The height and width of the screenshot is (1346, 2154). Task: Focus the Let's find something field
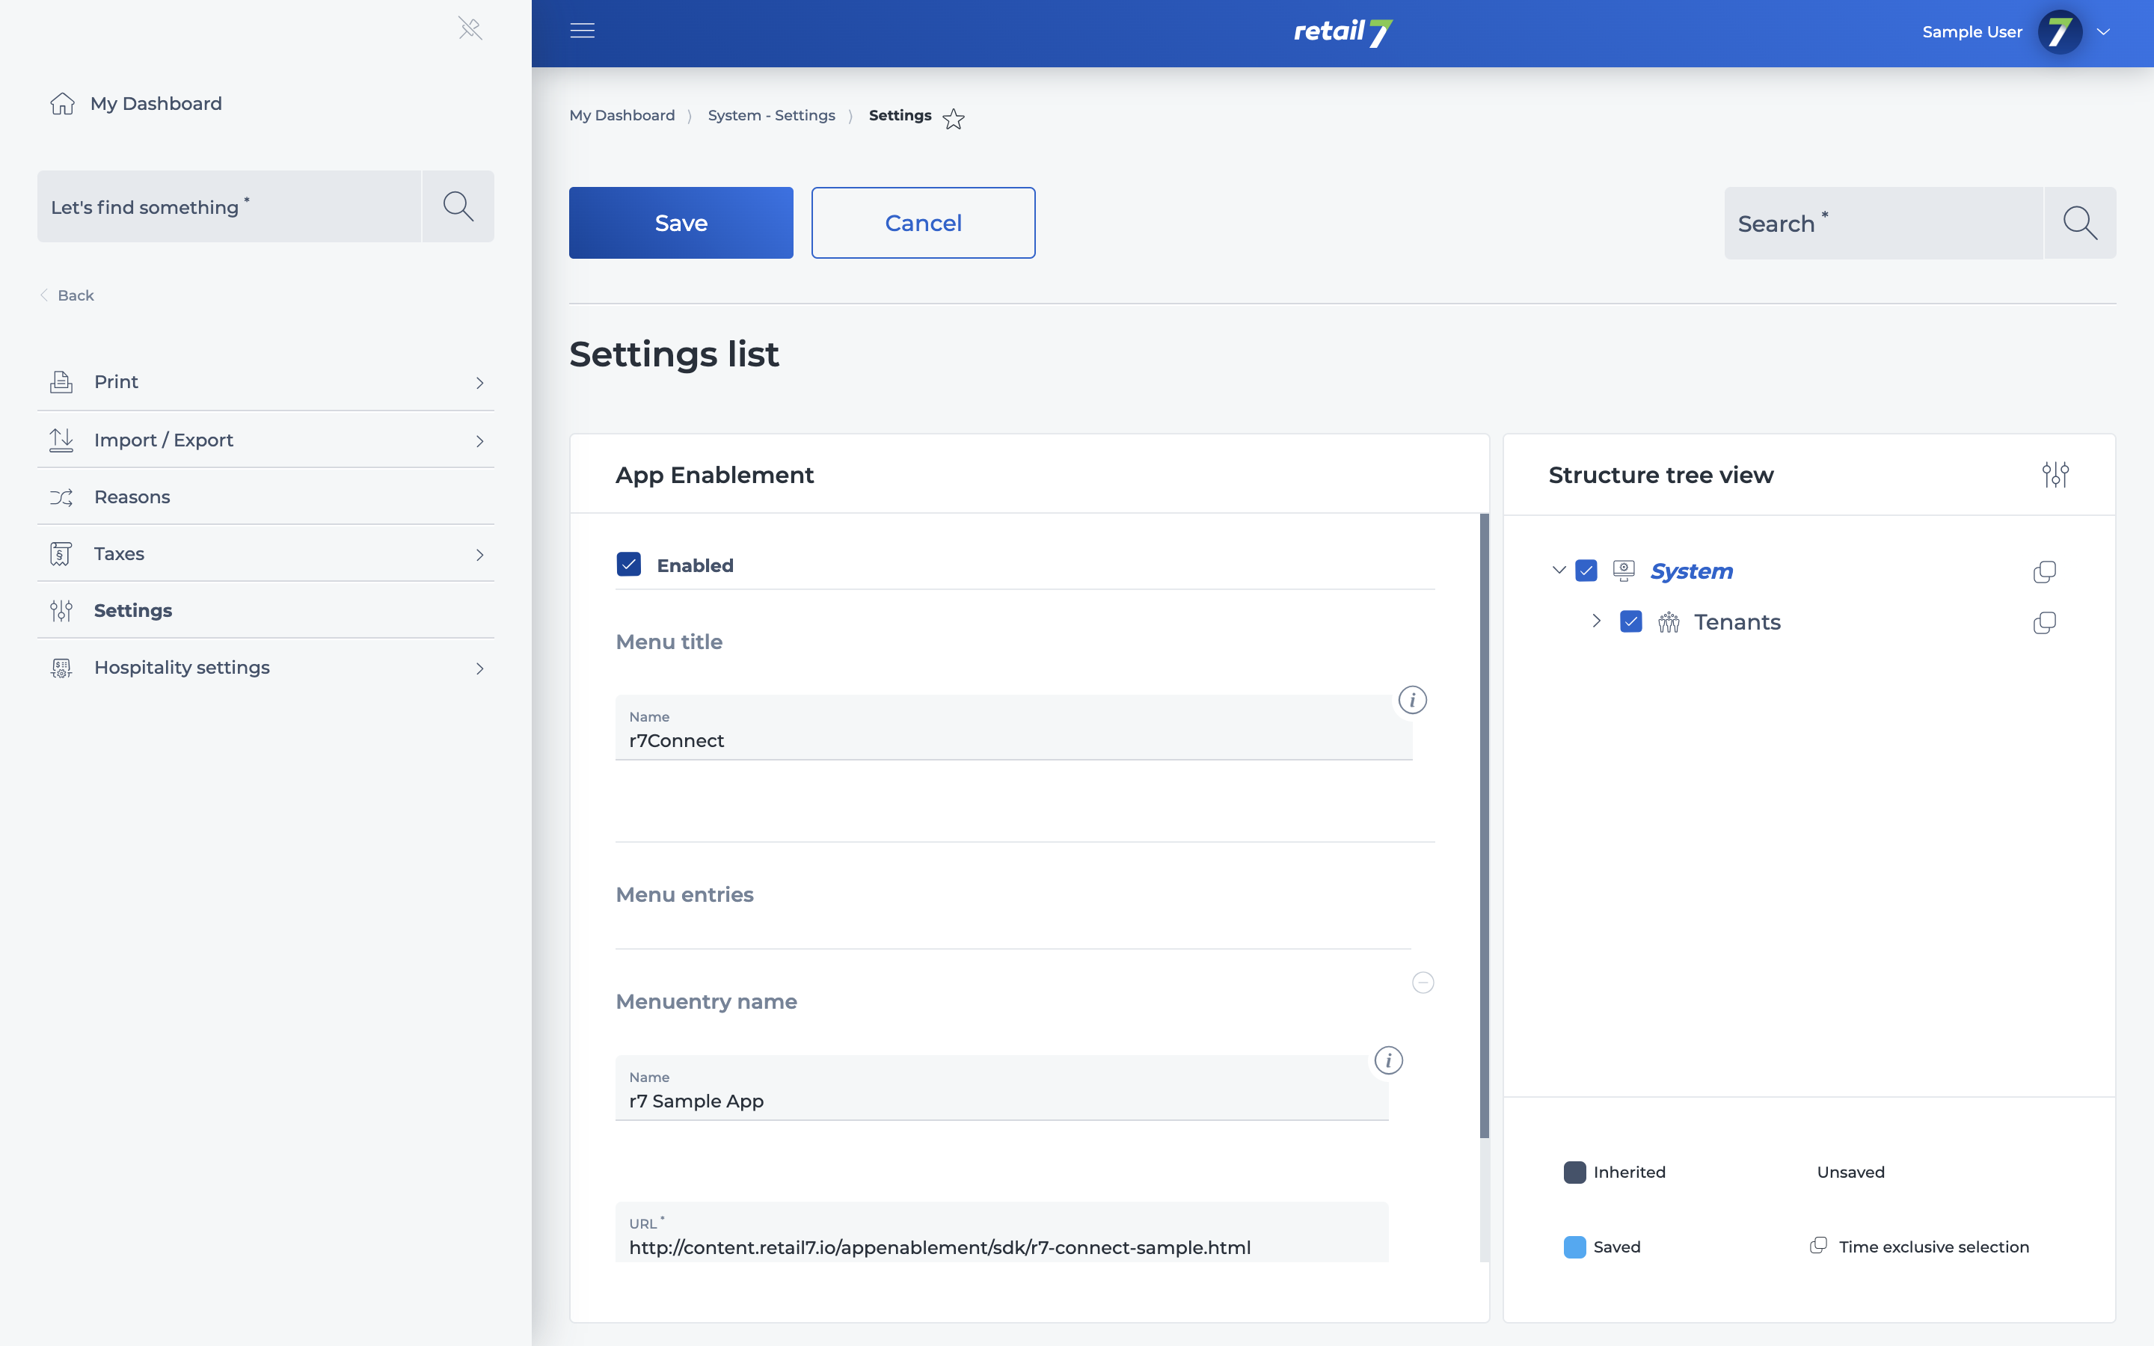click(229, 206)
